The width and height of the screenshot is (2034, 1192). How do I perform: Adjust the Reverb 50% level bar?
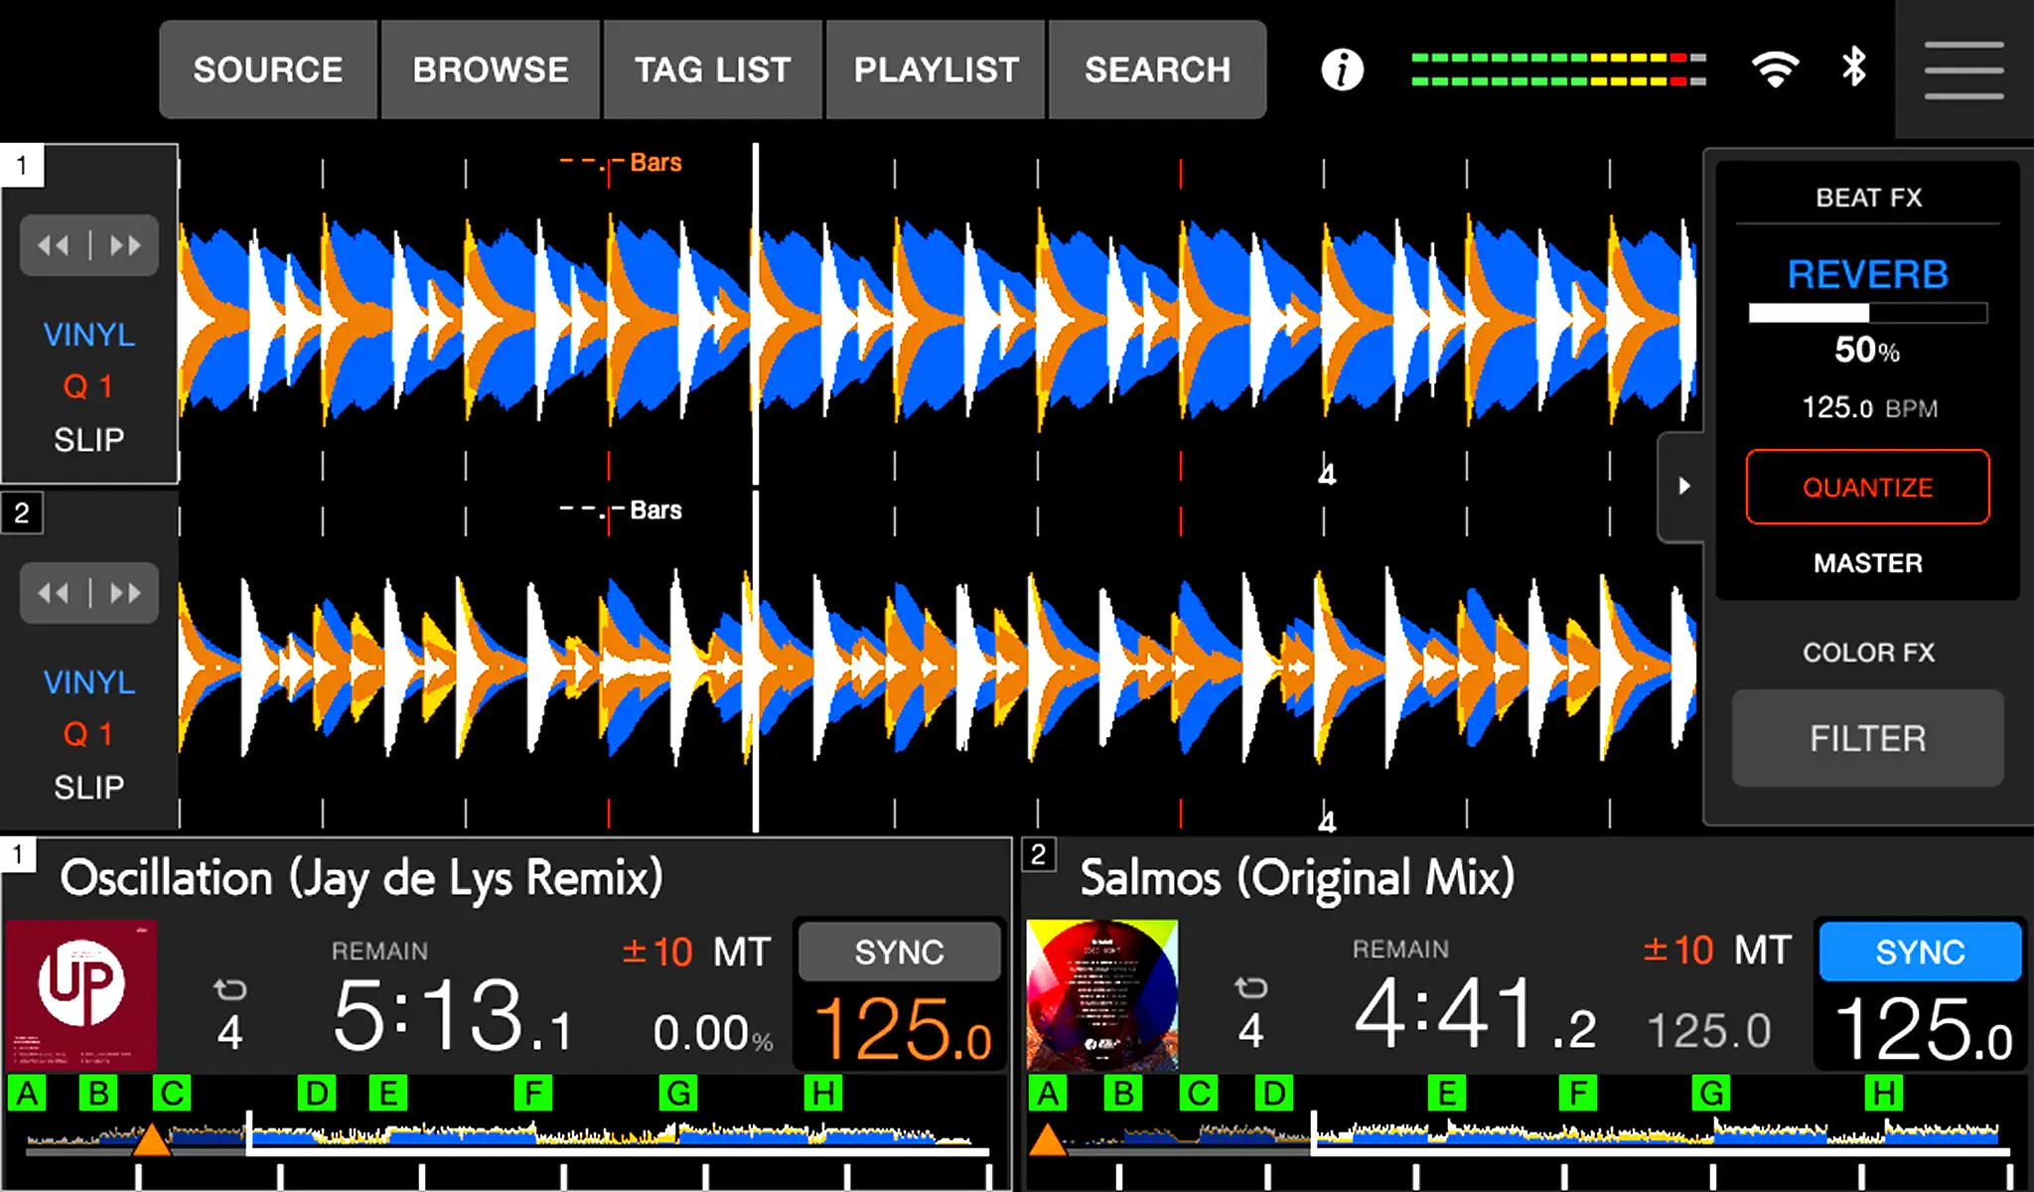[1867, 313]
